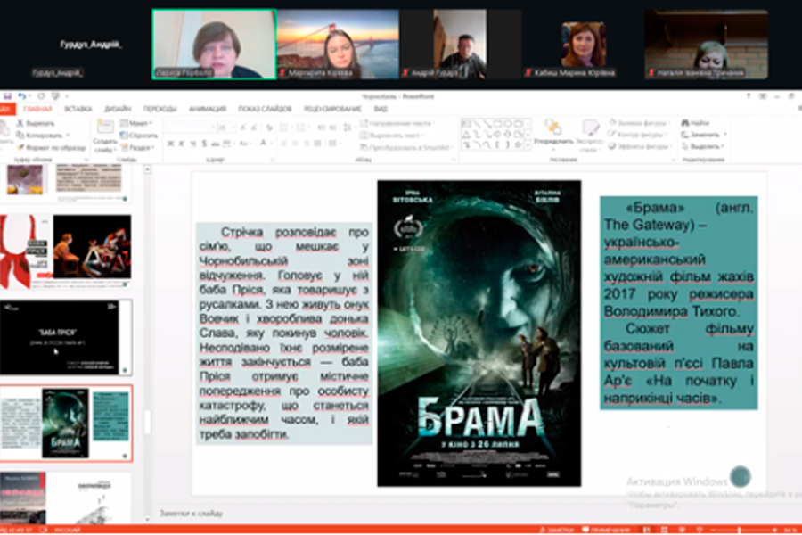Click the Find (Найти) binoculars icon
This screenshot has width=802, height=535.
coord(684,123)
